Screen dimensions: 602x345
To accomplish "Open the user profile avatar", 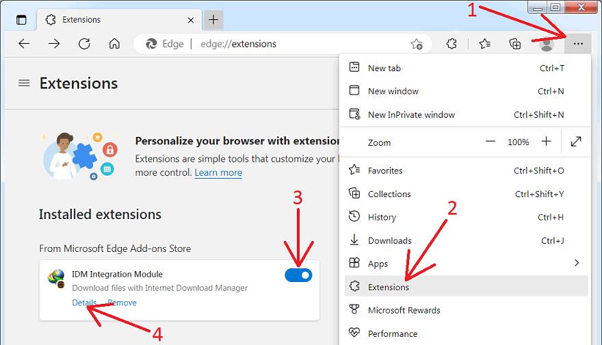I will pyautogui.click(x=546, y=44).
